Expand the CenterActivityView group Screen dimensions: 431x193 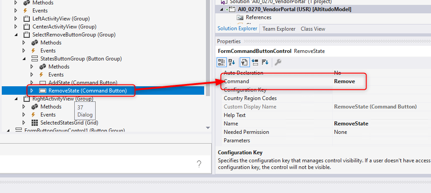click(x=16, y=27)
